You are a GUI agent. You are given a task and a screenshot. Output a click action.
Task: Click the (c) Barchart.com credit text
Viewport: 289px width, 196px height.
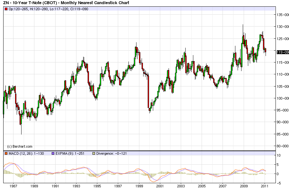(x=20, y=147)
